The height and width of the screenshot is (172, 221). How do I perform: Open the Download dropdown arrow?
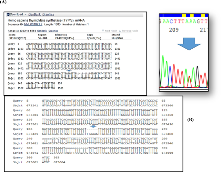[x=25, y=14]
